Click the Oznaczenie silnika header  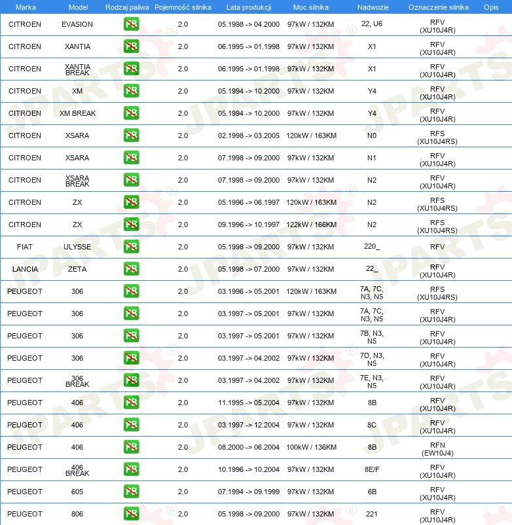click(x=438, y=7)
